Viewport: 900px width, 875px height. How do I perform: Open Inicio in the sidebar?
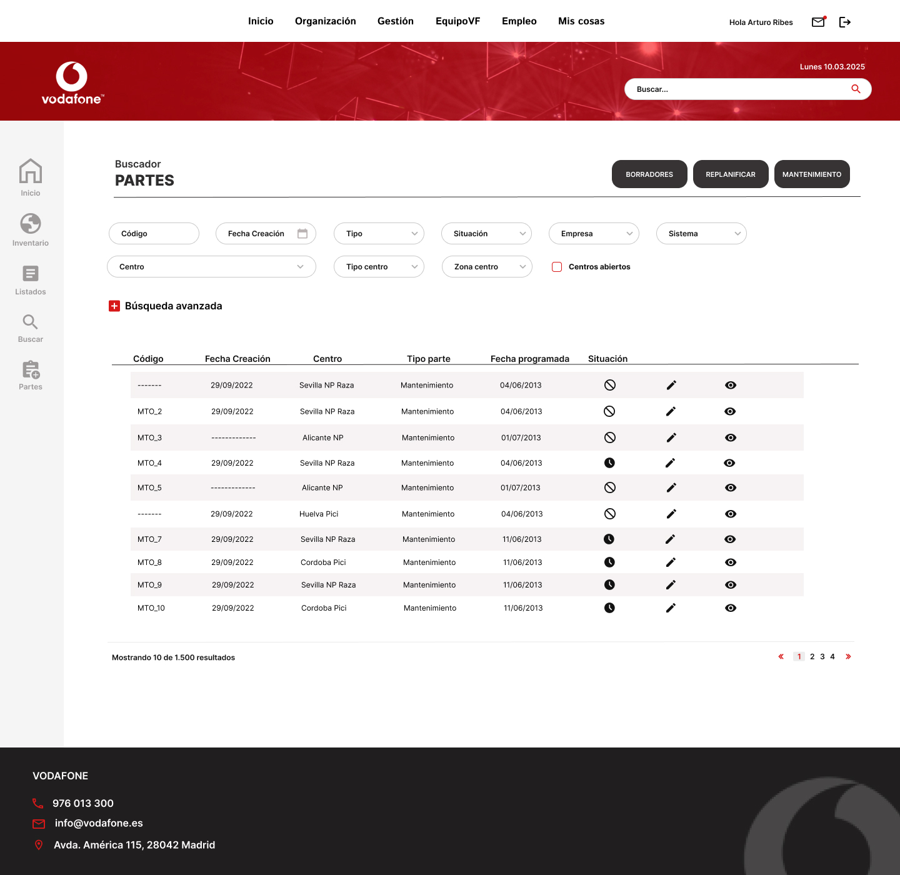[31, 177]
